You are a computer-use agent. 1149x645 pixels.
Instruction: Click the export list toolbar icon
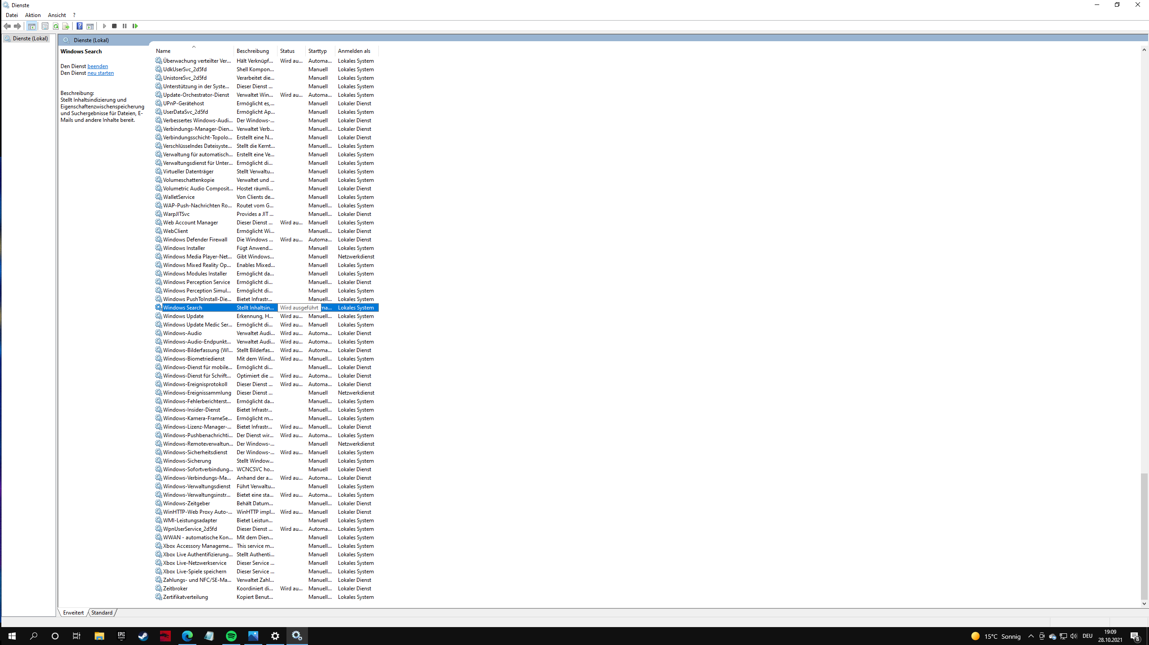(x=66, y=26)
